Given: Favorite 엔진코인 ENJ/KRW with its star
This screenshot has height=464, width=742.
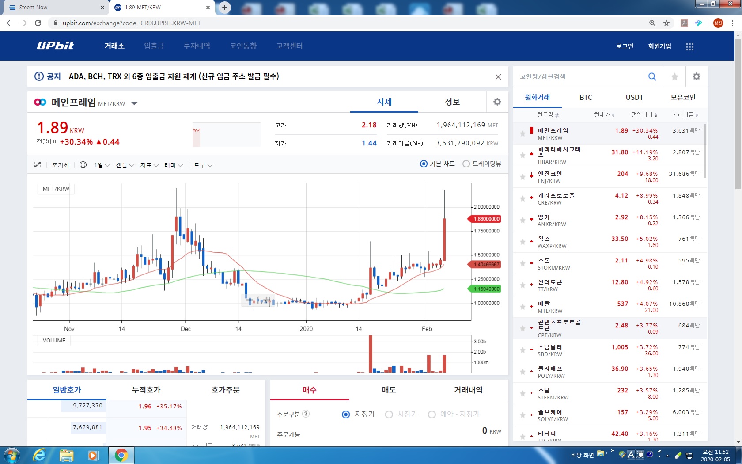Looking at the screenshot, I should (x=522, y=177).
